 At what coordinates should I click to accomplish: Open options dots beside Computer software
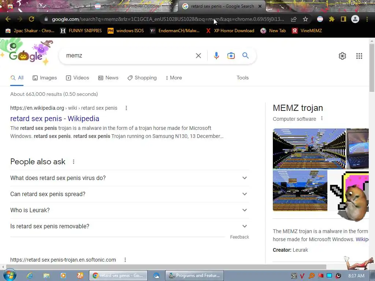322,119
